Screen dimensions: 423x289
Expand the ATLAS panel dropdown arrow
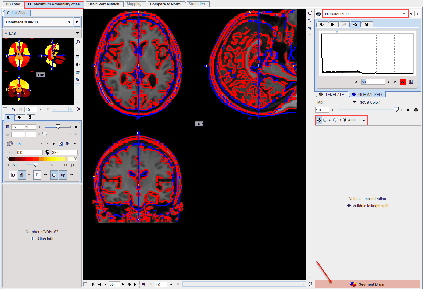[x=77, y=33]
